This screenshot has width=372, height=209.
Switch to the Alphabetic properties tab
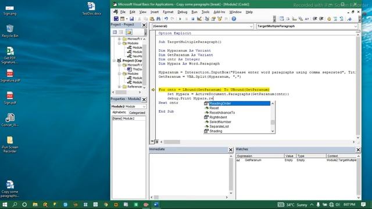coord(119,112)
